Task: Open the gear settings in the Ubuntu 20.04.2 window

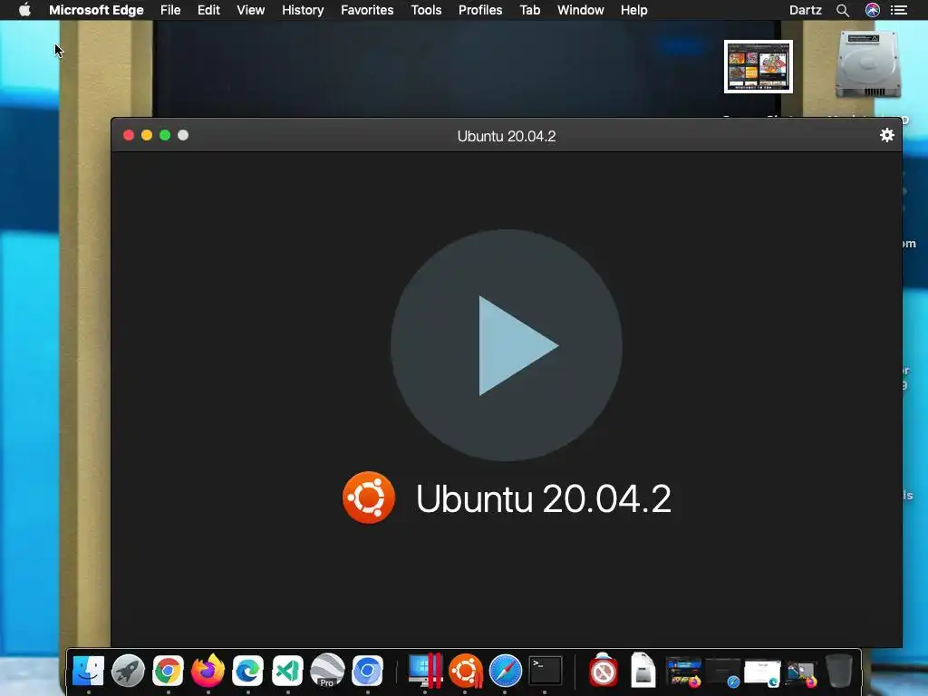Action: (886, 136)
